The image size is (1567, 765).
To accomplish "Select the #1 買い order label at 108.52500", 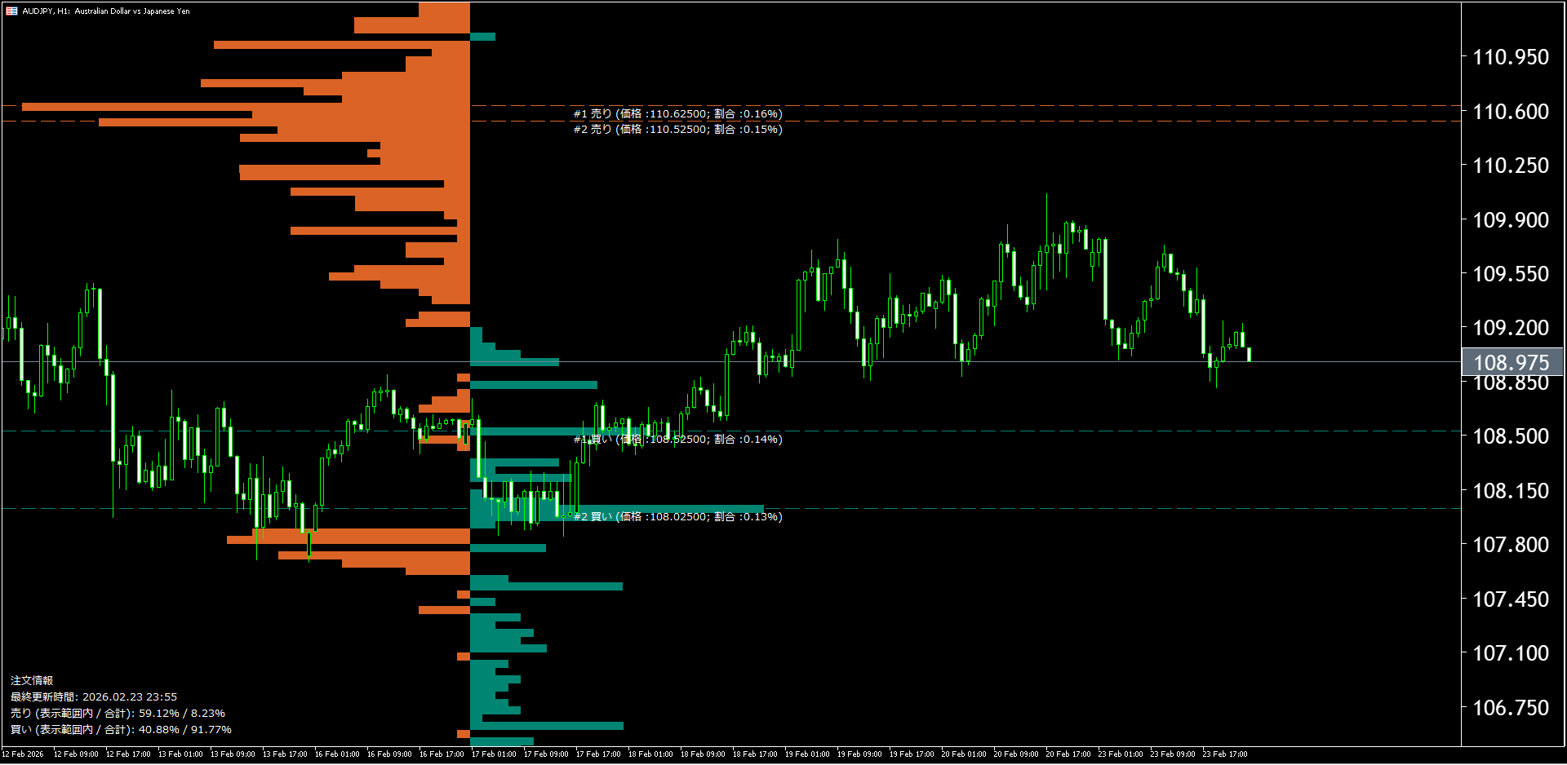I will click(x=677, y=440).
